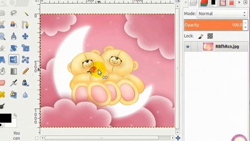Image resolution: width=250 pixels, height=141 pixels.
Task: Select the Scale tool
Action: pos(25,48)
